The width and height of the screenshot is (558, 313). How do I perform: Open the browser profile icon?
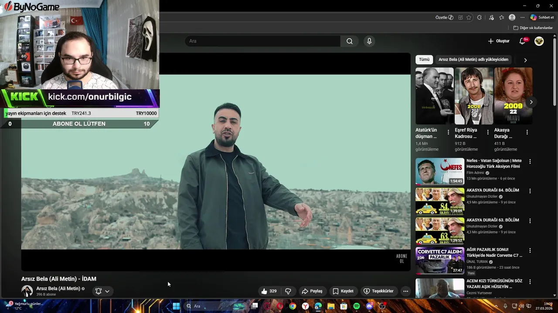(x=512, y=17)
